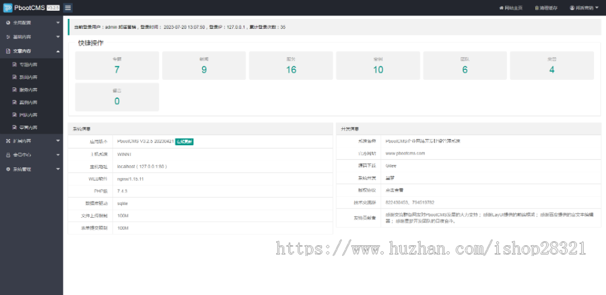
Task: Expand the 系统管理 menu arrow
Action: (x=58, y=169)
